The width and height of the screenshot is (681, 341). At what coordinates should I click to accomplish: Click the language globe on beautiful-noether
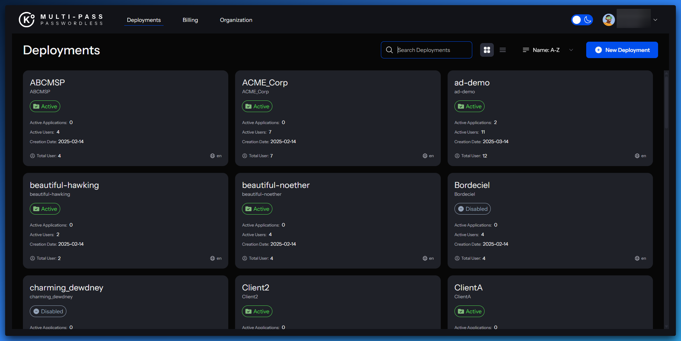[x=425, y=258]
